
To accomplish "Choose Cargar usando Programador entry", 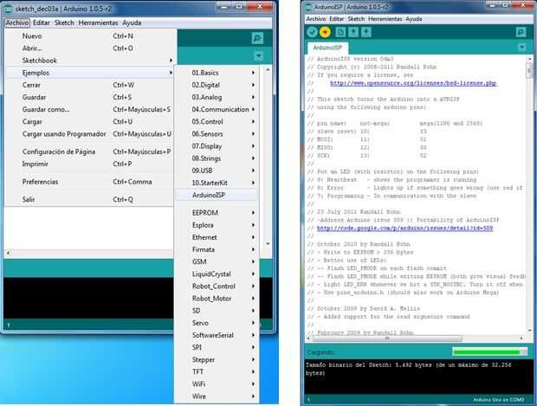I will [x=90, y=134].
